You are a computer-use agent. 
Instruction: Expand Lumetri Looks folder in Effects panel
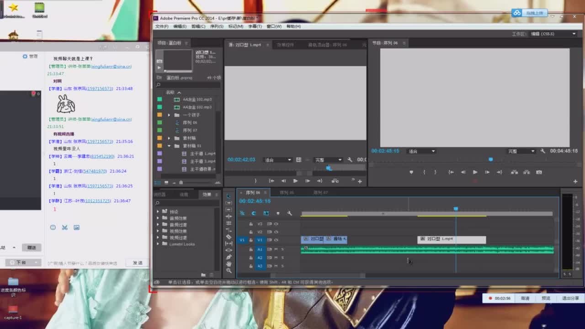click(158, 244)
